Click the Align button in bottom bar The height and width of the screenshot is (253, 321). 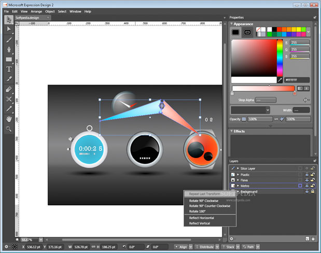click(183, 247)
